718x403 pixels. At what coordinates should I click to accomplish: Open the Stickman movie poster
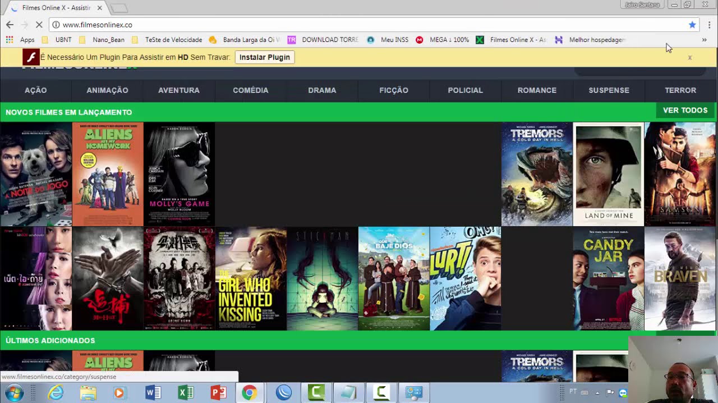pos(322,278)
